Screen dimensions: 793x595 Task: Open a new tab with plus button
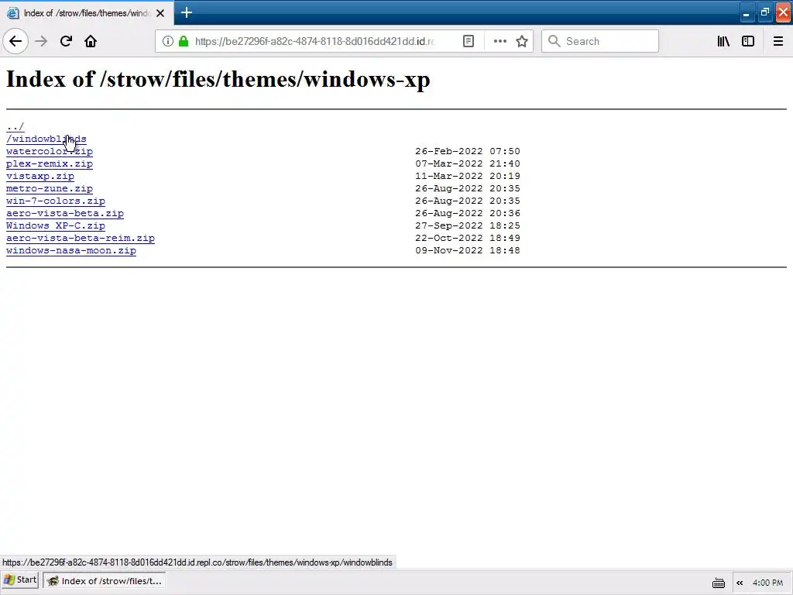tap(186, 12)
